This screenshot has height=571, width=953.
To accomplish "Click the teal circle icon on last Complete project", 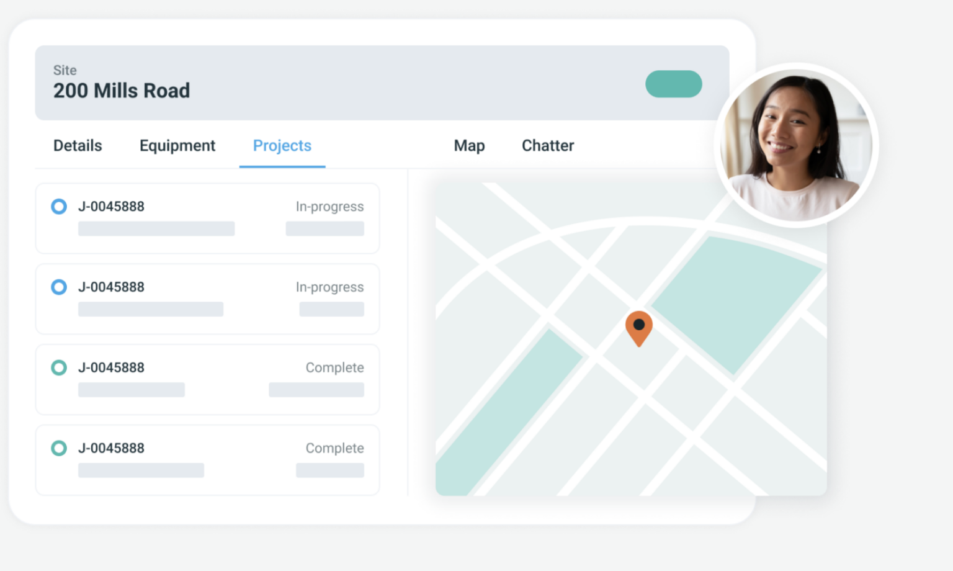I will click(59, 448).
